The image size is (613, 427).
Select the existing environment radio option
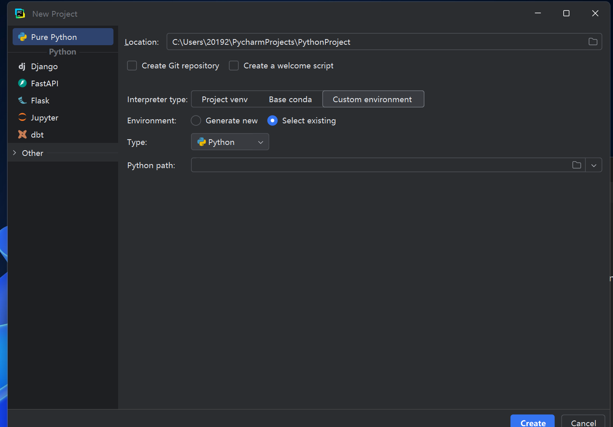pyautogui.click(x=272, y=120)
